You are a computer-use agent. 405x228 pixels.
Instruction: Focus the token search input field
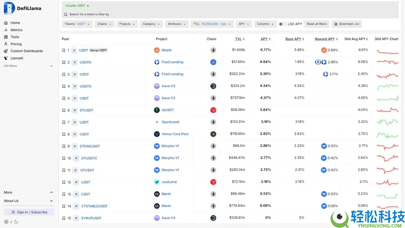point(230,15)
